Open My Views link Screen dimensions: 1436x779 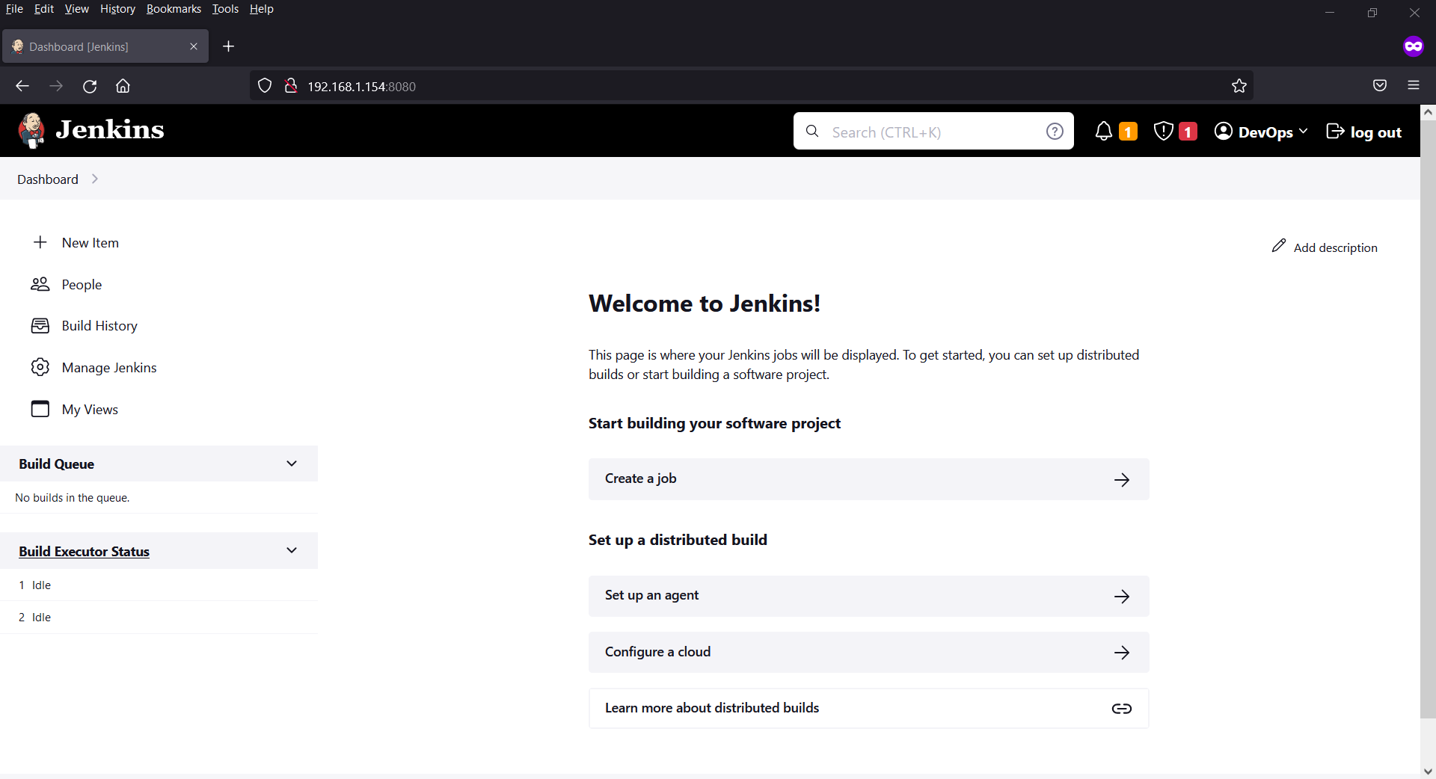click(x=90, y=410)
